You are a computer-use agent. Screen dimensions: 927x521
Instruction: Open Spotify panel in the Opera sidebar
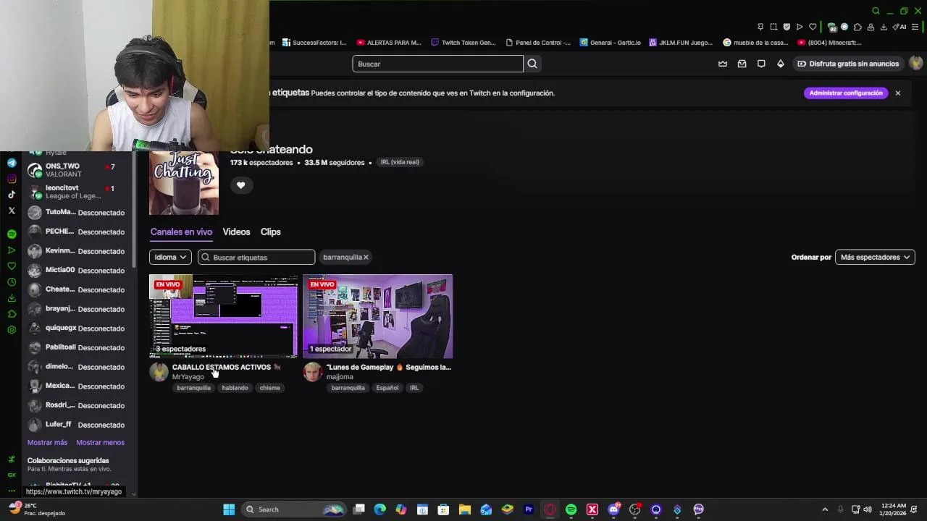(12, 234)
